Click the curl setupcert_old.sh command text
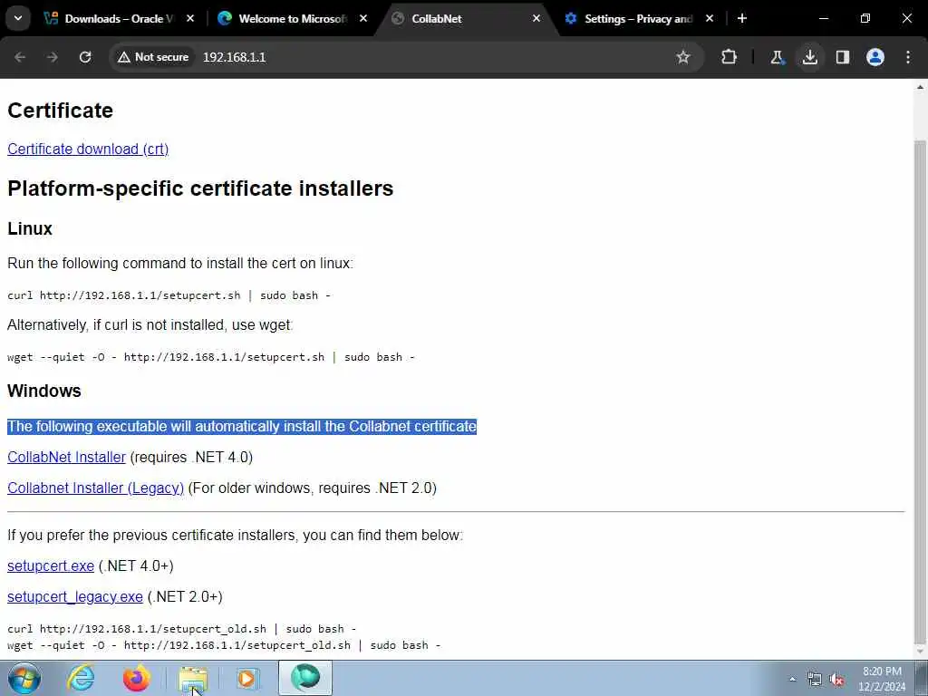Image resolution: width=928 pixels, height=696 pixels. (x=181, y=629)
